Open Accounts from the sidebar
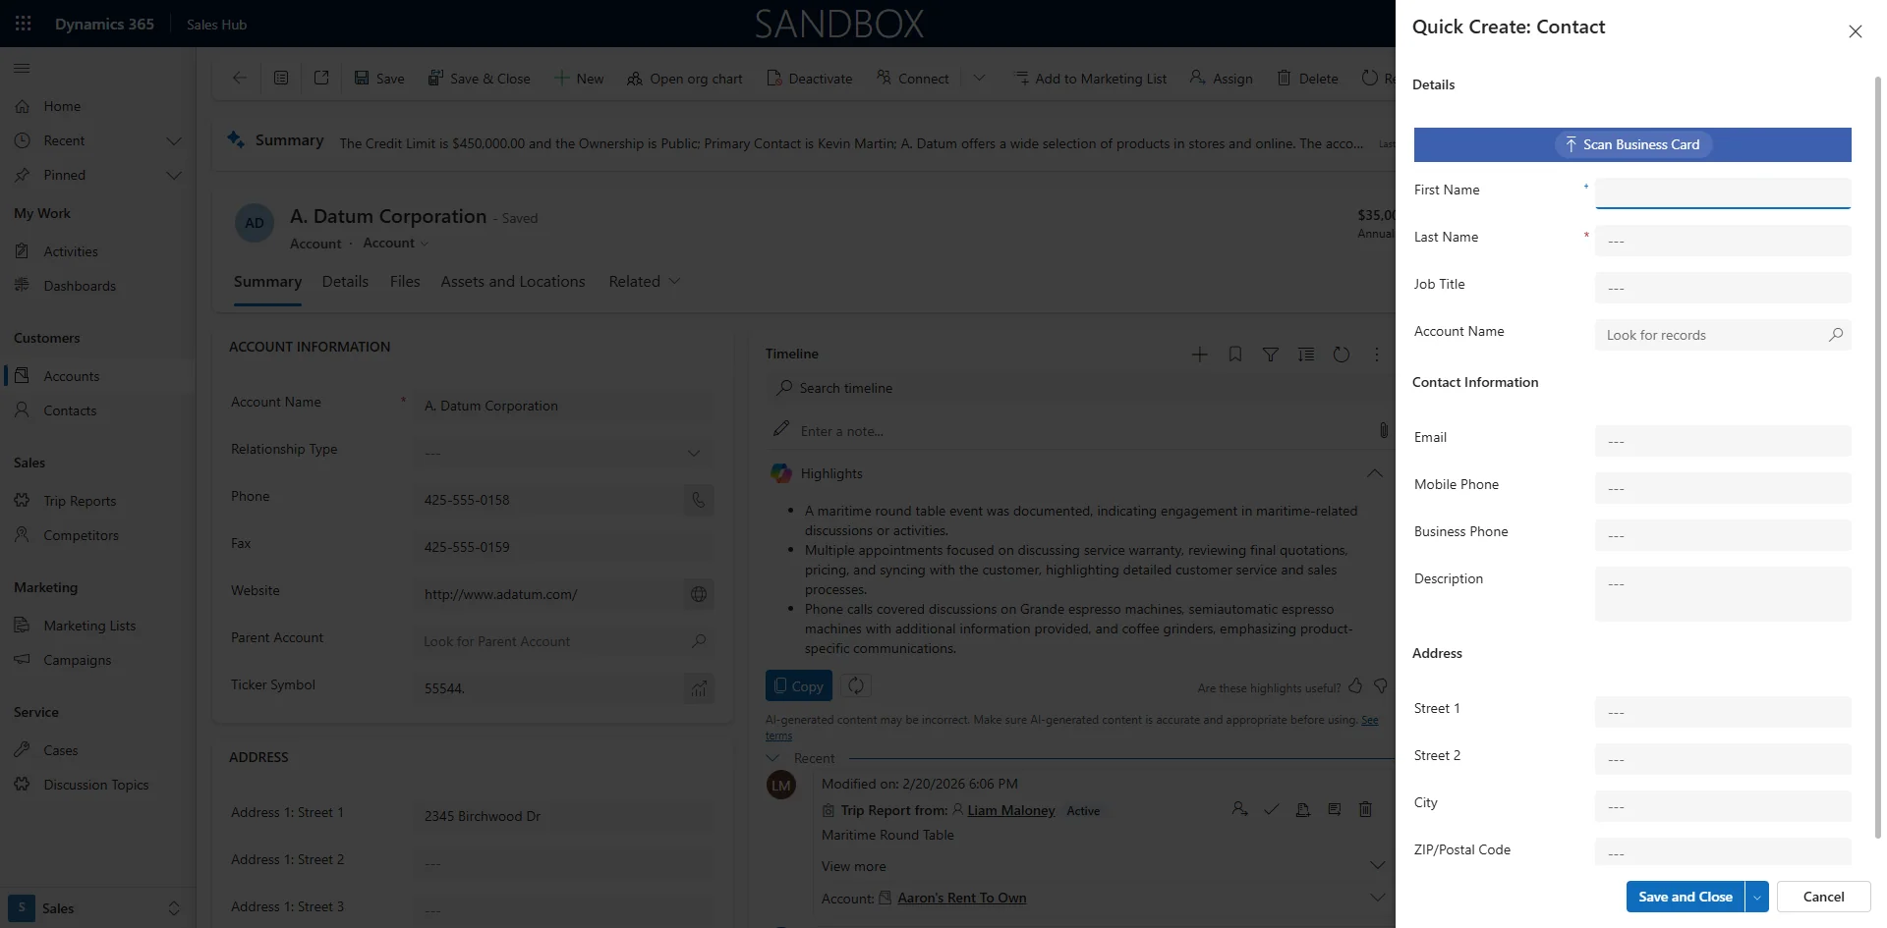Screen dimensions: 1887x928 point(70,375)
